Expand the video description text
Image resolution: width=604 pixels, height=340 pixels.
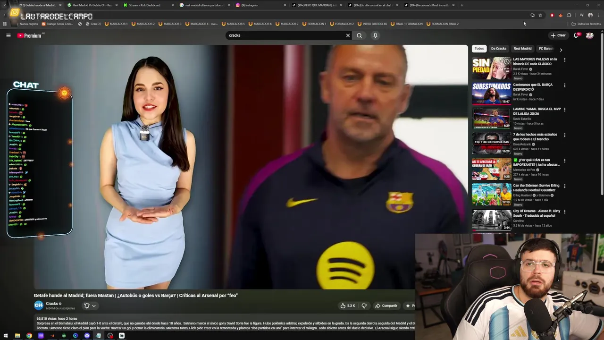(x=225, y=323)
